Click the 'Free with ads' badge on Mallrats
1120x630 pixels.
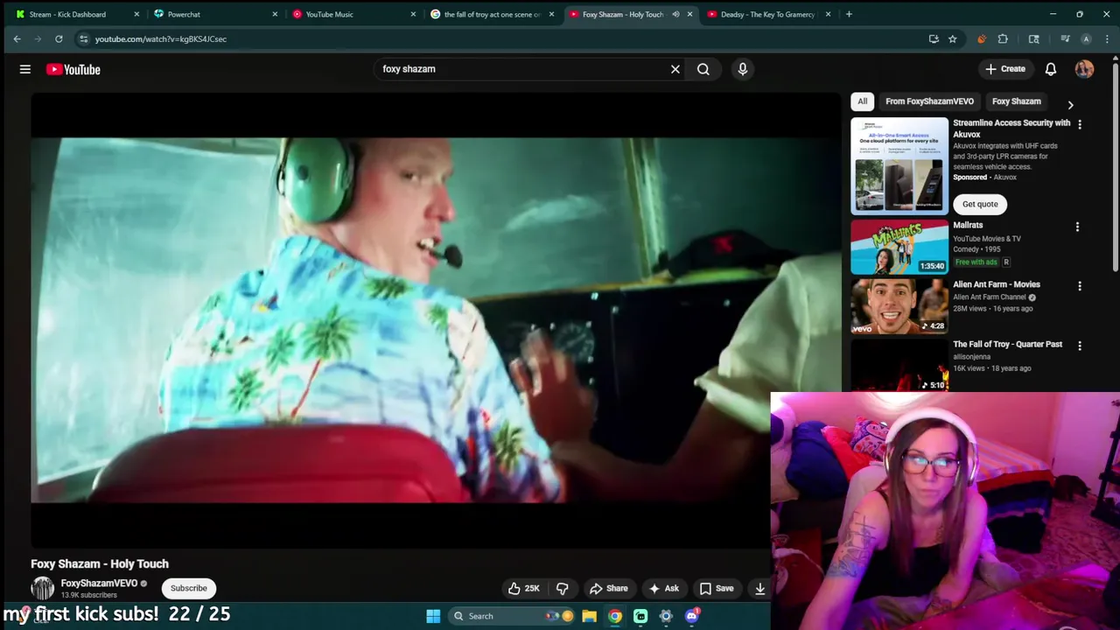[976, 262]
